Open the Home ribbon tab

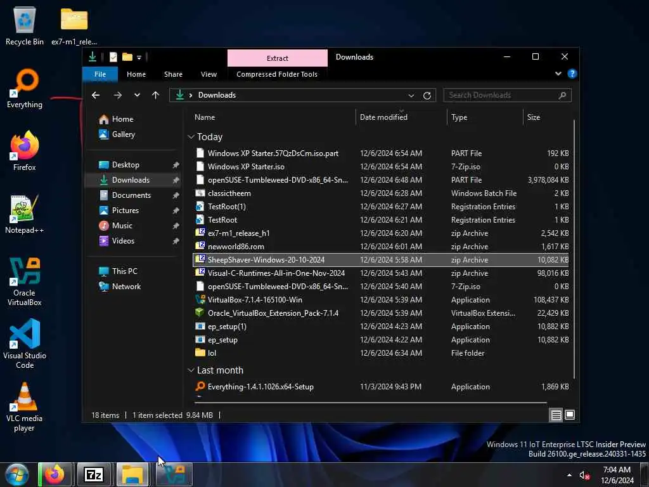tap(136, 74)
